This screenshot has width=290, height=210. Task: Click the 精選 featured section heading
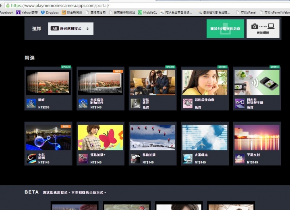coord(29,58)
